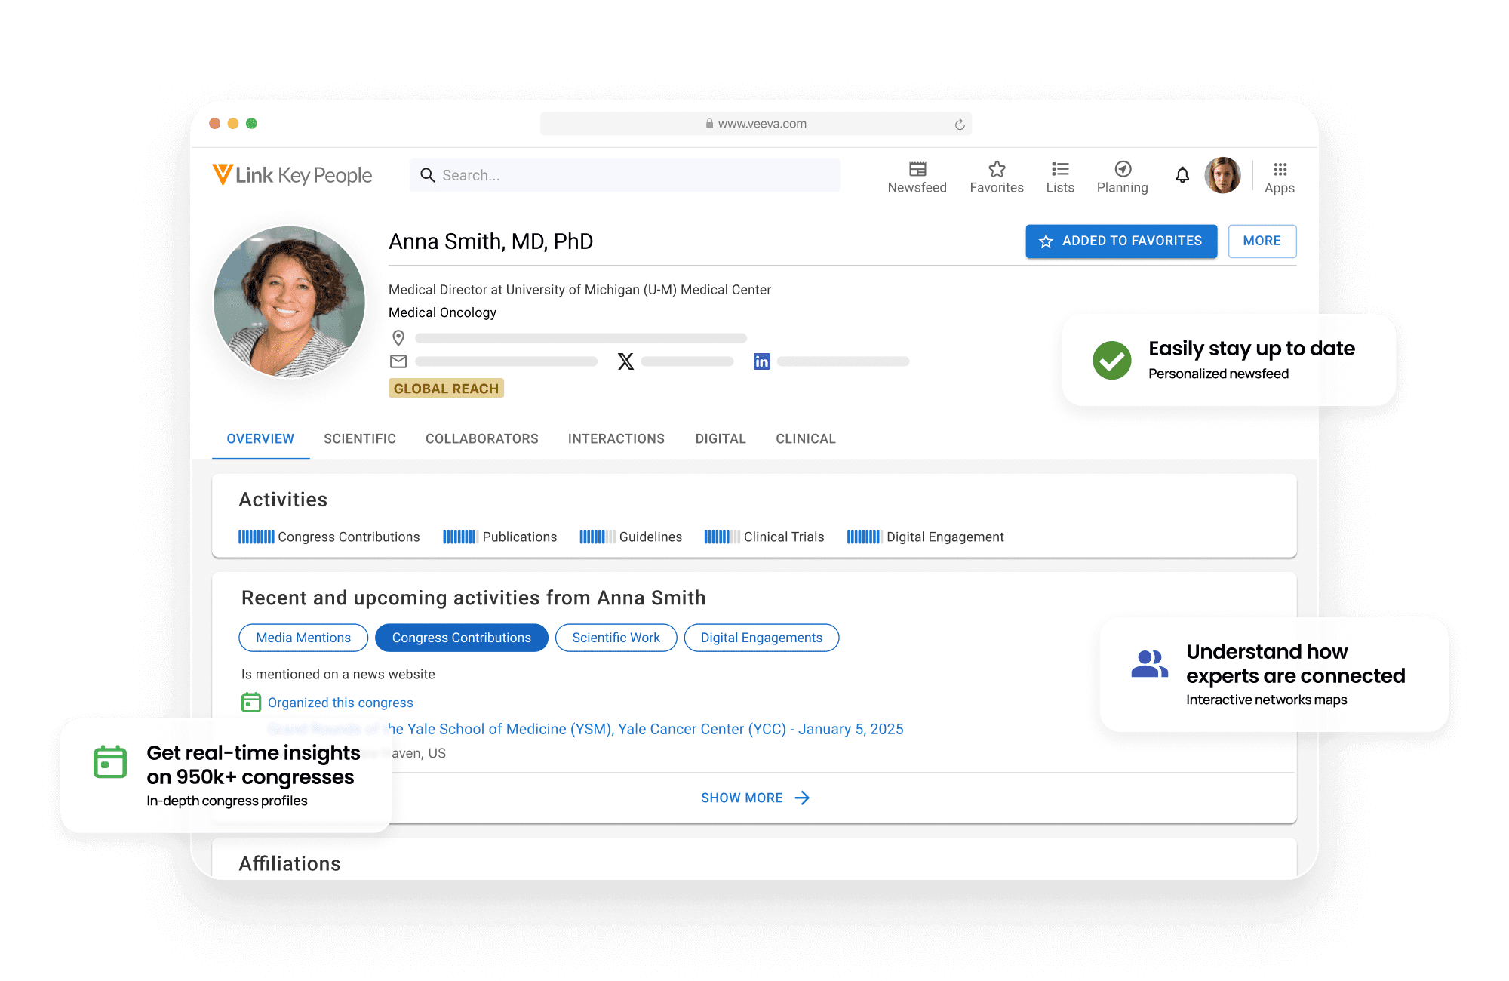
Task: Open Favorites star icon in navigation
Action: pyautogui.click(x=996, y=170)
